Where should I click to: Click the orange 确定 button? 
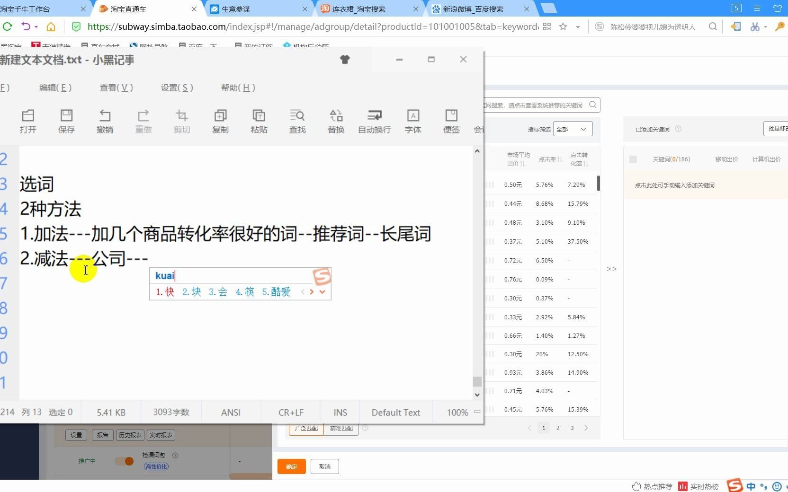coord(292,466)
